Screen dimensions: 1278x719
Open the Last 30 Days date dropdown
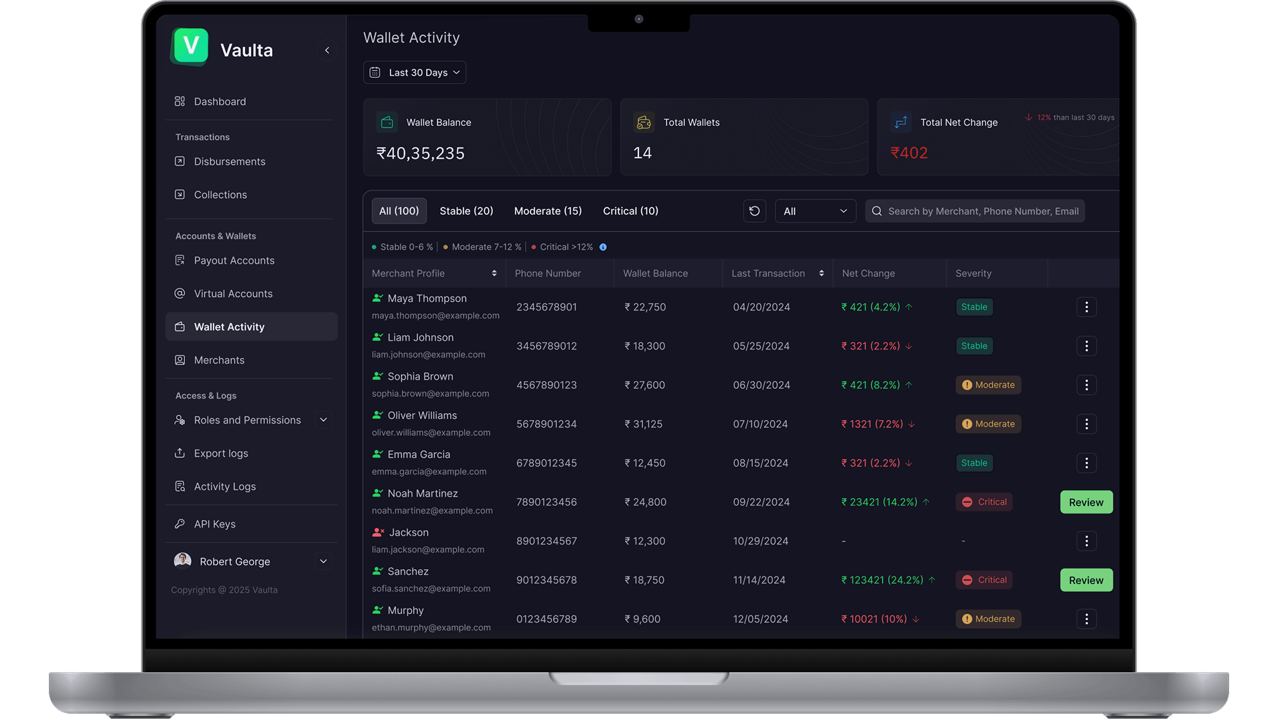point(415,72)
